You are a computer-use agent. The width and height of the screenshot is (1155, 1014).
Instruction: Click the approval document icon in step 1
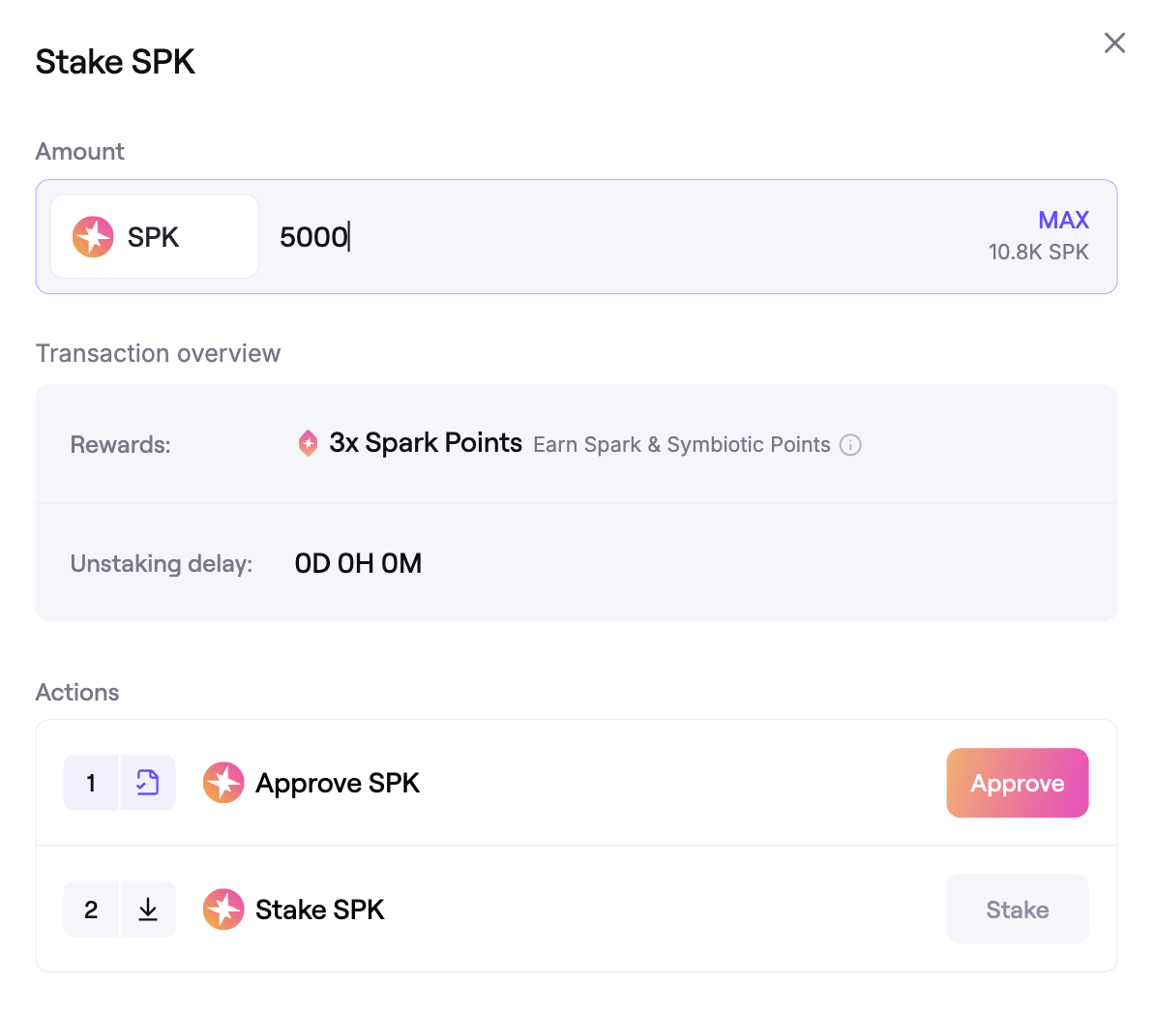[147, 783]
